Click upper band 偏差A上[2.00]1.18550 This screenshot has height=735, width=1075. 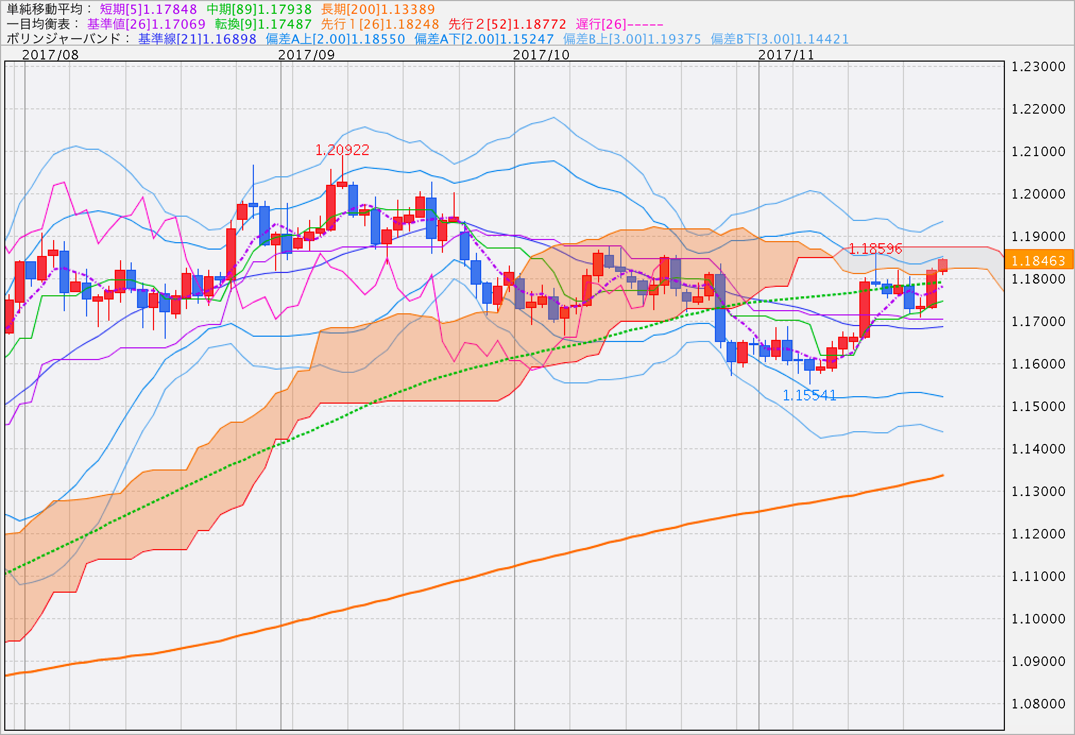(335, 39)
